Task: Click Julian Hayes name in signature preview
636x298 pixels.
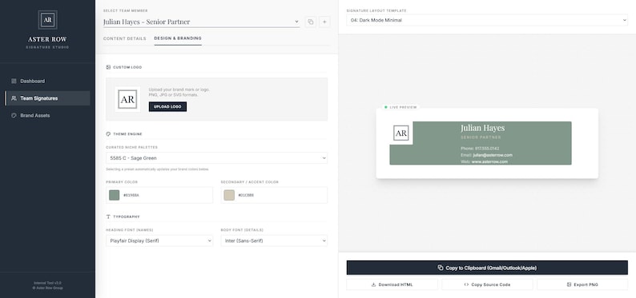Action: tap(483, 128)
